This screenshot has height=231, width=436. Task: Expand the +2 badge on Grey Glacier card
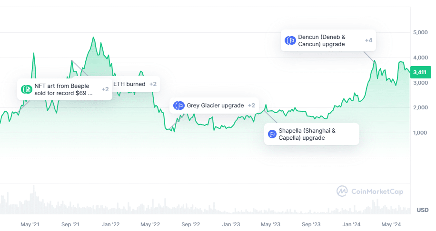click(x=251, y=105)
